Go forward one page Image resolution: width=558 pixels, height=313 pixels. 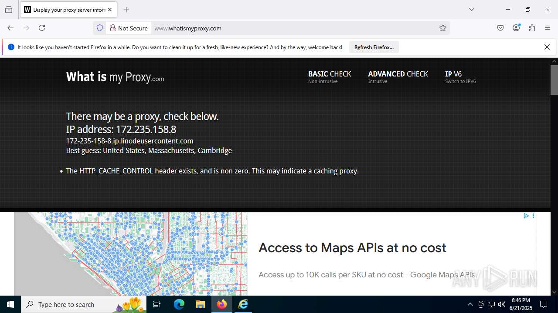[x=26, y=28]
